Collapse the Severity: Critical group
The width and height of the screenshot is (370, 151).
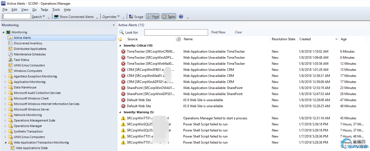(x=120, y=45)
